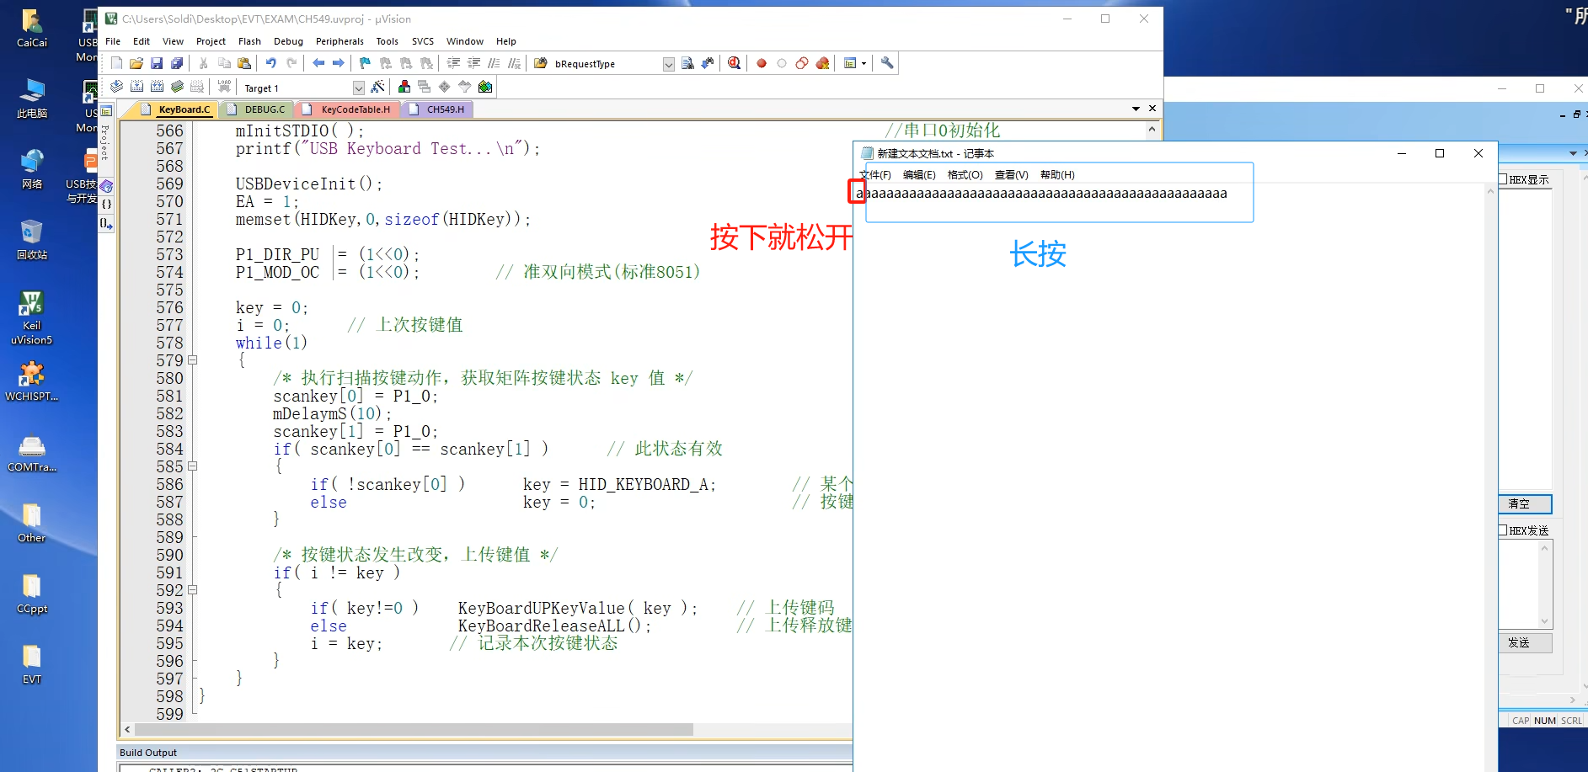Open the Functions {} tab in side panel
Image resolution: width=1588 pixels, height=772 pixels.
pos(106,205)
